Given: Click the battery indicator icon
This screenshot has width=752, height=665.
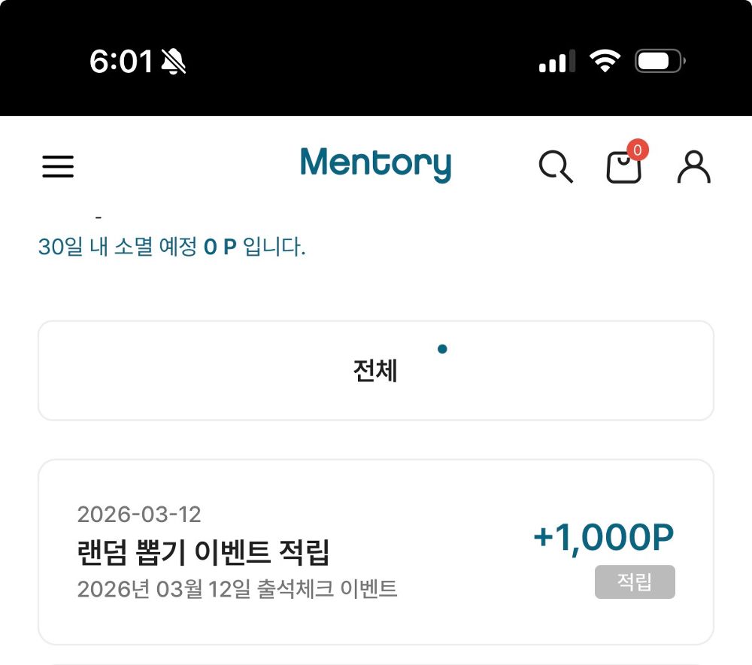Looking at the screenshot, I should click(x=656, y=62).
